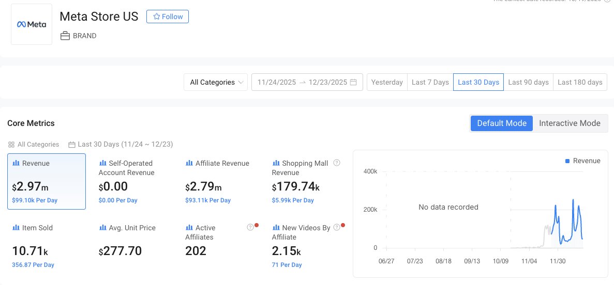Click the $5.99k Per Day value
Viewport: 614px width, 285px height.
tap(293, 200)
